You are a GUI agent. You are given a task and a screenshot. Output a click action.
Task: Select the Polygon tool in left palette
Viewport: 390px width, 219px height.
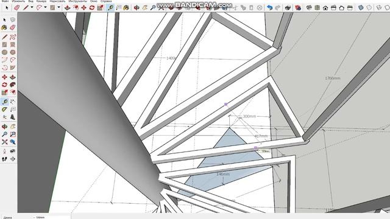[x=12, y=52]
